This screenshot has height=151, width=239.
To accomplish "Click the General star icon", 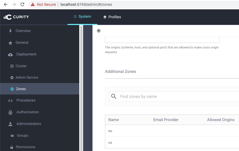I will click(10, 43).
